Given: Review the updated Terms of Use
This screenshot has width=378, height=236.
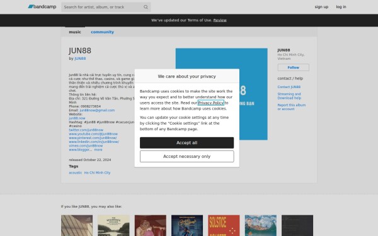Looking at the screenshot, I should click(220, 20).
